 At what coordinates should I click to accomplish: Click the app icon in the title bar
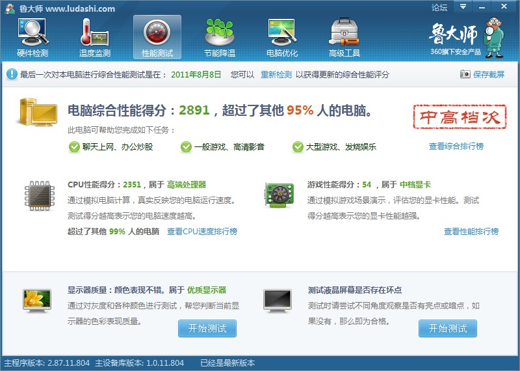click(x=10, y=8)
